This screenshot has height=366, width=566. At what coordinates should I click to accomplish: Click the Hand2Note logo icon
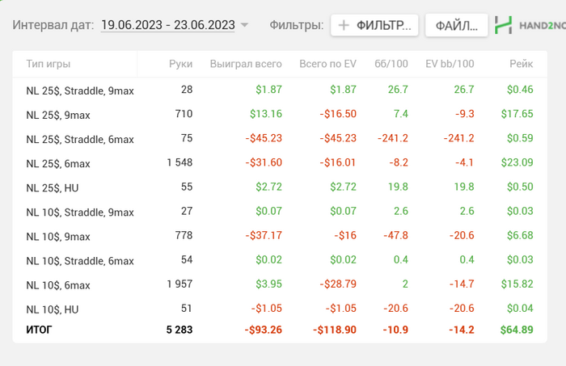point(504,25)
